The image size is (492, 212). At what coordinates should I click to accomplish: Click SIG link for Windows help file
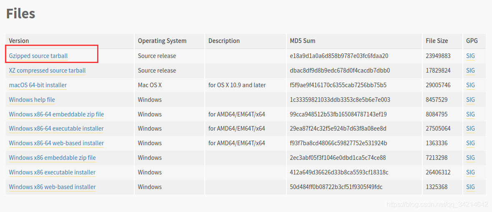[x=470, y=100]
